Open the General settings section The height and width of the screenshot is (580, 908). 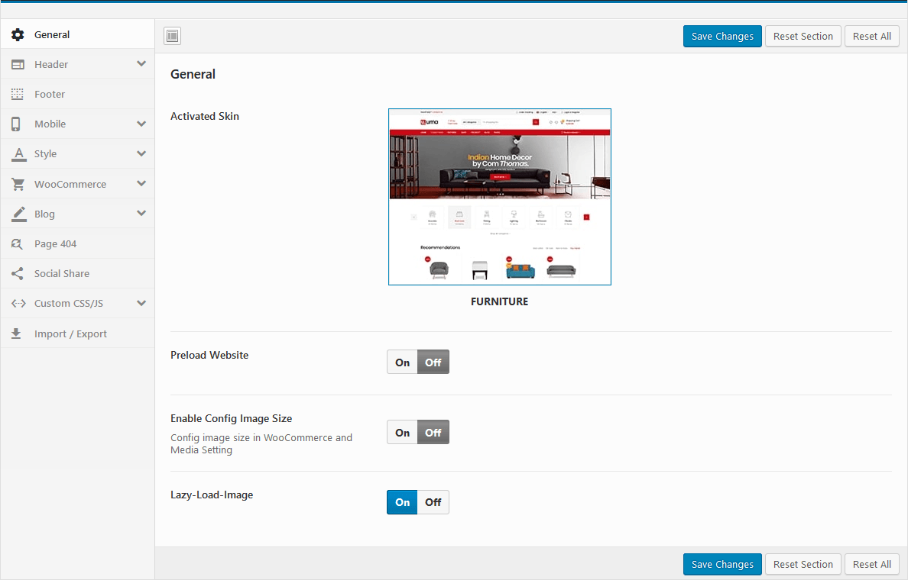[78, 34]
